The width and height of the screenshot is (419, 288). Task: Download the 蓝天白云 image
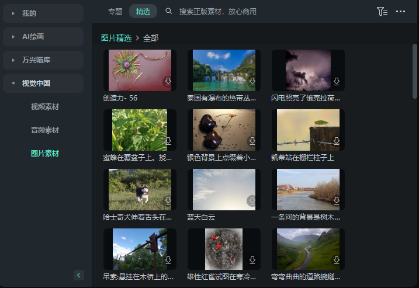point(252,200)
